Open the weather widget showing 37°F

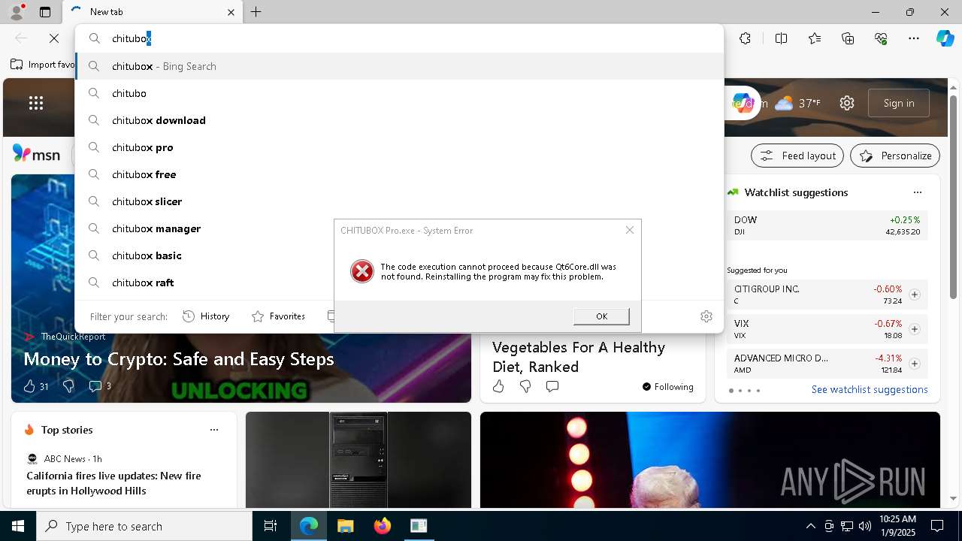(797, 103)
